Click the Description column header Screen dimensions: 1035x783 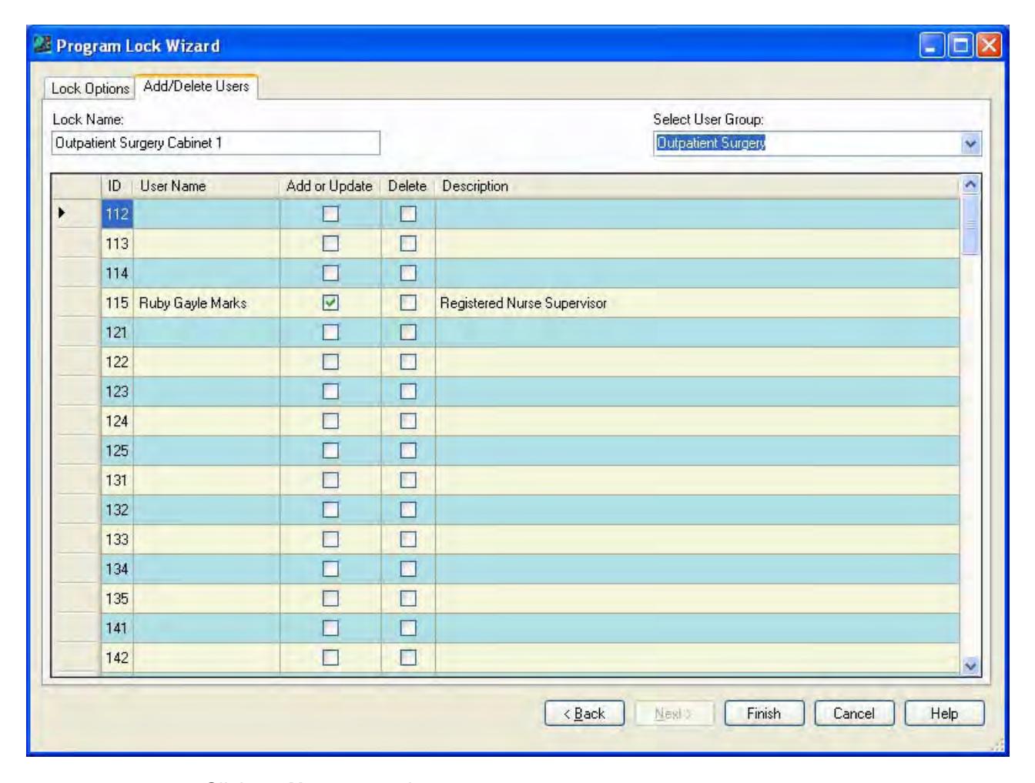pos(698,186)
